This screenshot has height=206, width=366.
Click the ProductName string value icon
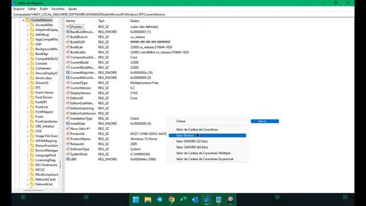click(x=67, y=138)
